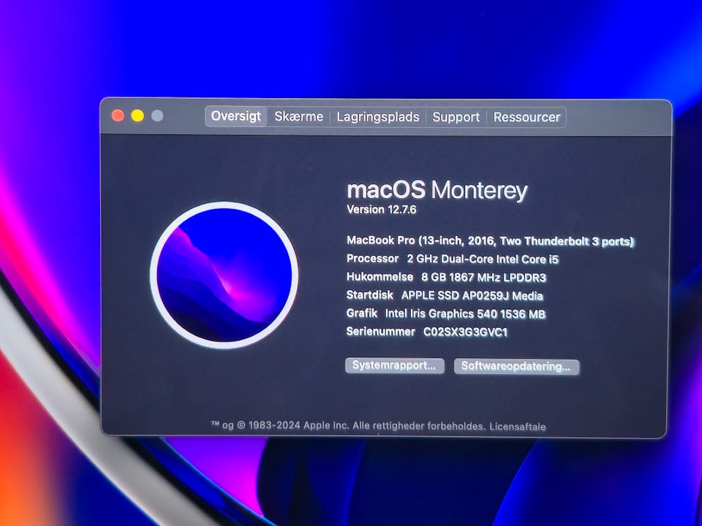Click the Apple Inc. copyright notice
This screenshot has height=526, width=702.
click(348, 425)
